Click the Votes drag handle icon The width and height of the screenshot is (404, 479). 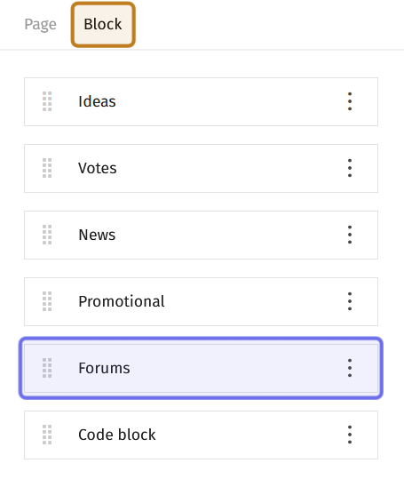[x=47, y=168]
